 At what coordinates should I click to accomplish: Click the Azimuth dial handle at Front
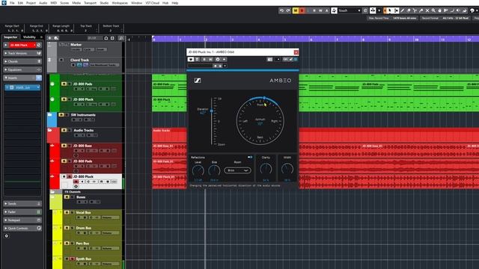[x=264, y=98]
